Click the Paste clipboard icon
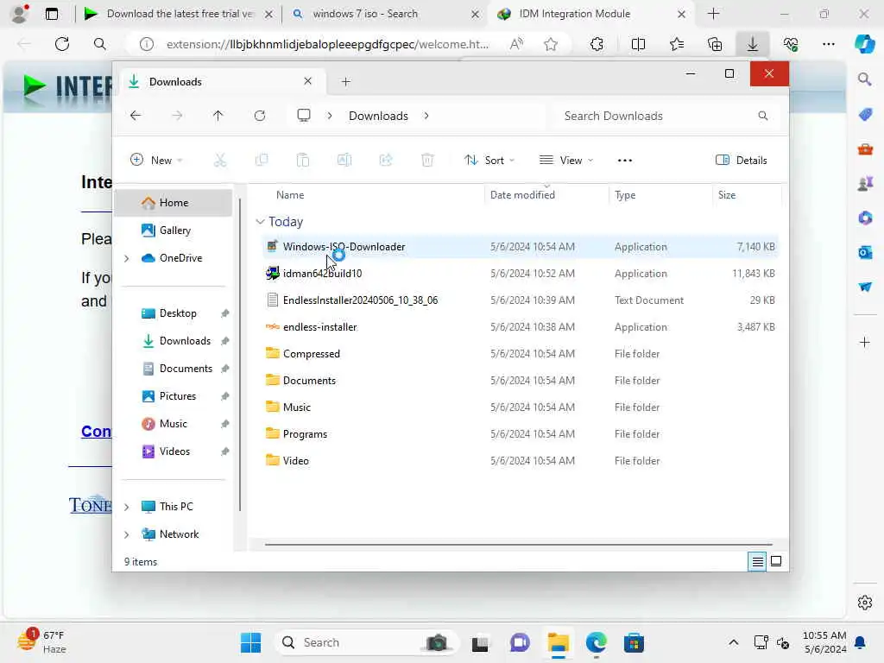Screen dimensions: 884x663 303,161
